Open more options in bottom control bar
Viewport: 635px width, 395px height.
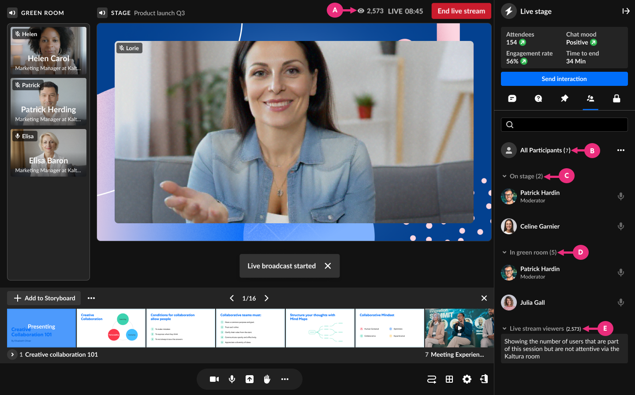(285, 379)
